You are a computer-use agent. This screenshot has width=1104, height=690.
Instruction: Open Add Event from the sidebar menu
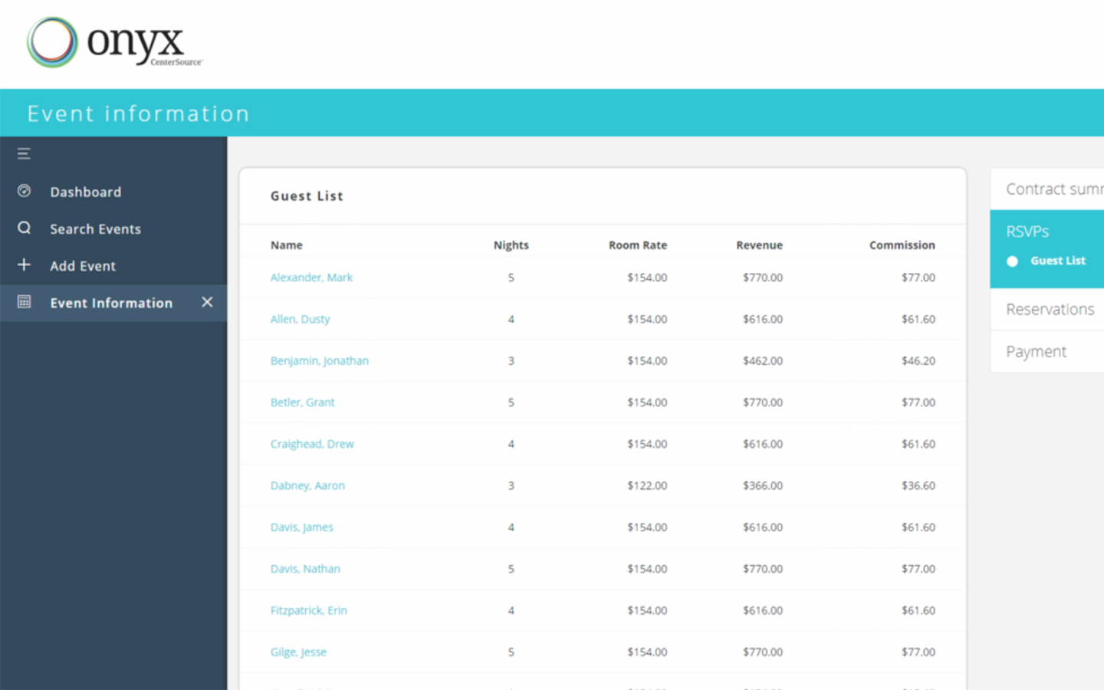point(83,265)
